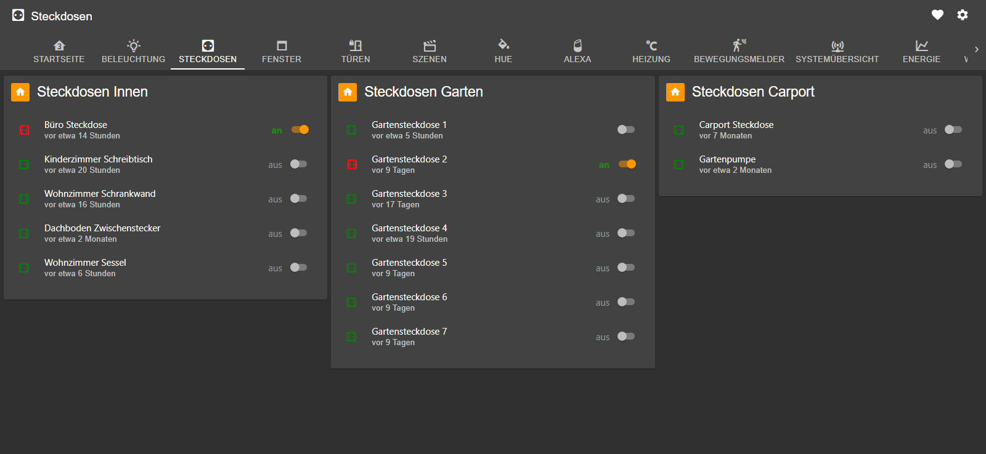Toggle the Wohnzimmer Sessel switch
This screenshot has height=454, width=986.
(298, 267)
